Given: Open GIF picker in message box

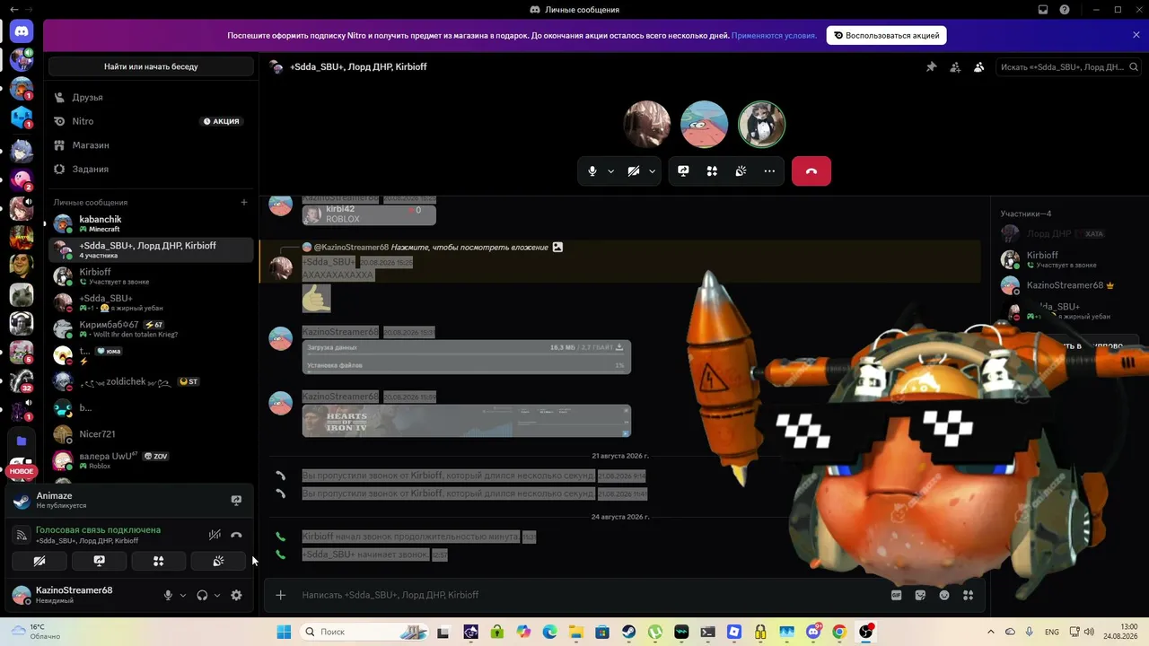Looking at the screenshot, I should pyautogui.click(x=896, y=595).
